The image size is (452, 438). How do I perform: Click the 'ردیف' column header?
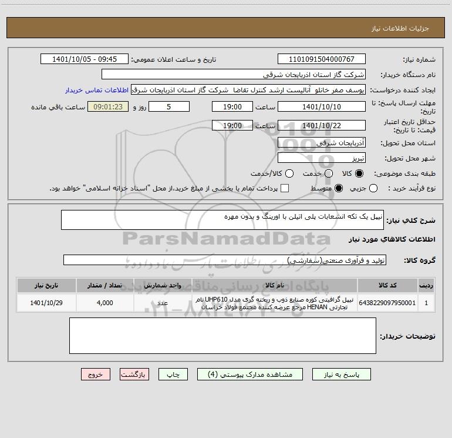pos(426,285)
